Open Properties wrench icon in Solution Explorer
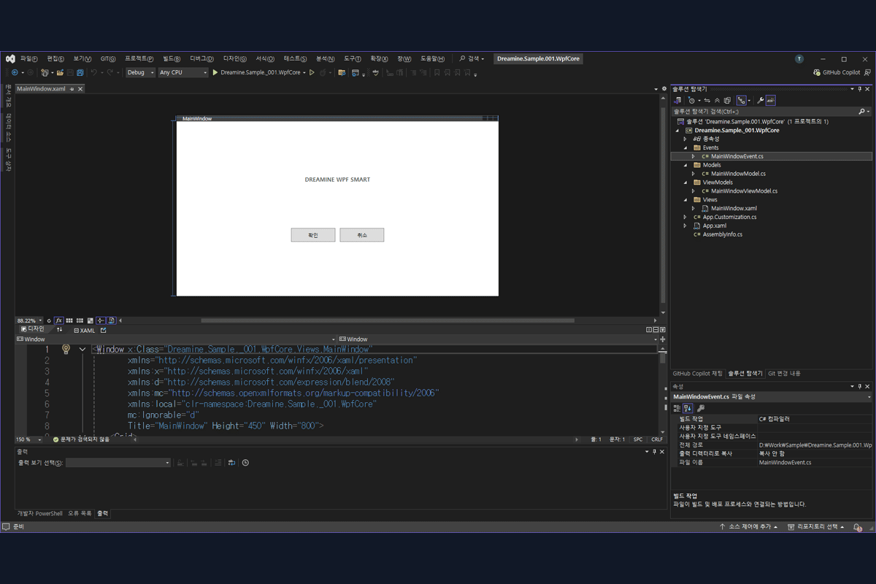This screenshot has width=876, height=584. pos(760,100)
